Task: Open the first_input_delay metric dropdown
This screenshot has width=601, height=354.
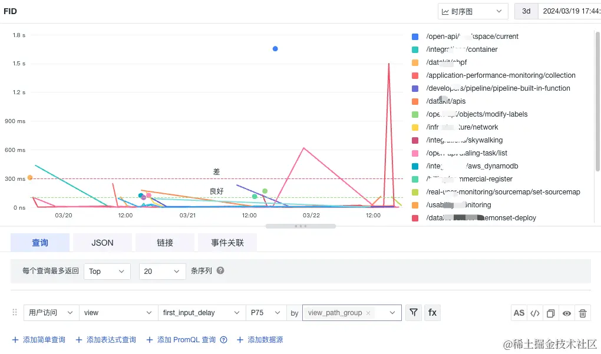Action: 202,313
